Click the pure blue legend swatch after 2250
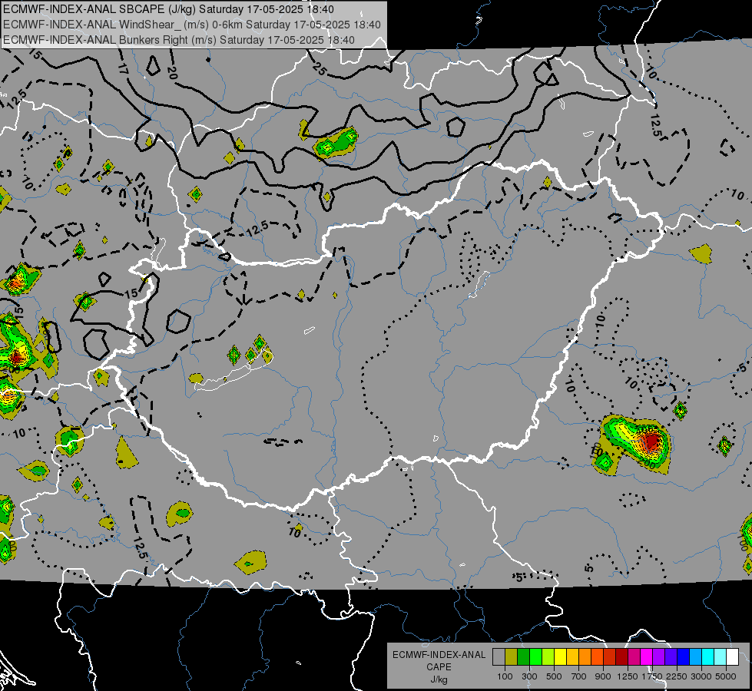The height and width of the screenshot is (691, 752). tap(684, 657)
